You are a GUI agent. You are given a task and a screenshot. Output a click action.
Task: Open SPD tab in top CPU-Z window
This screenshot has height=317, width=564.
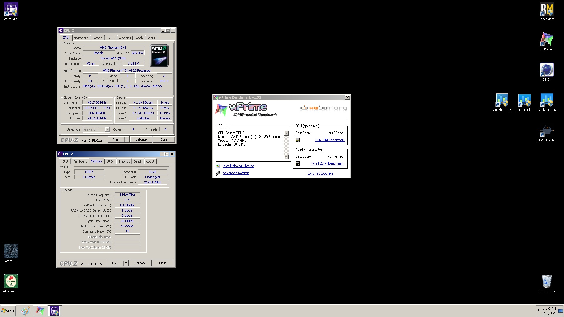pos(110,38)
